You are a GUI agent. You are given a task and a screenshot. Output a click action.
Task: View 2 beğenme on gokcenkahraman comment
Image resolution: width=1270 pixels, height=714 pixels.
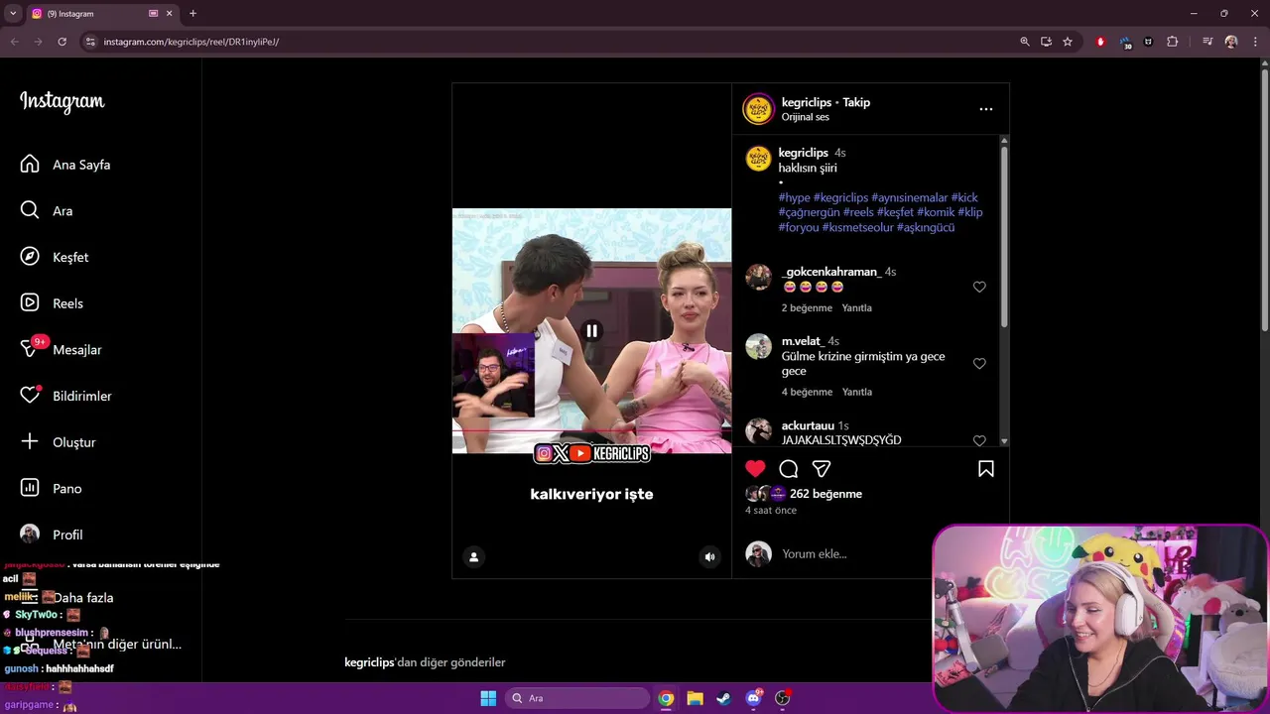[806, 307]
